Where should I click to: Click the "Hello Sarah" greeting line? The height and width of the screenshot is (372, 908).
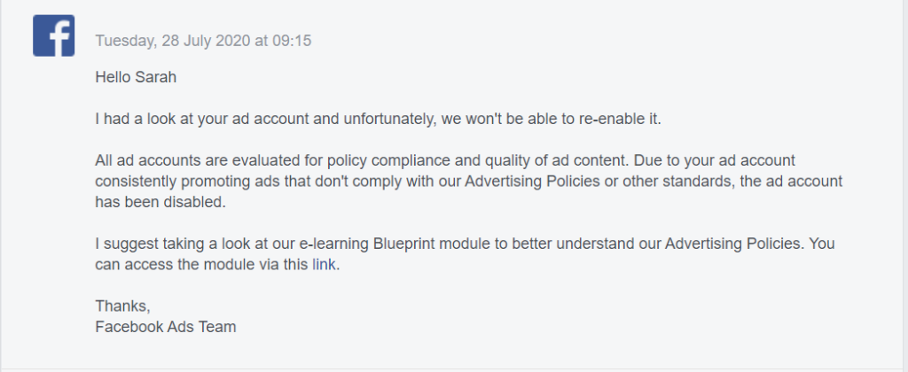coord(136,77)
